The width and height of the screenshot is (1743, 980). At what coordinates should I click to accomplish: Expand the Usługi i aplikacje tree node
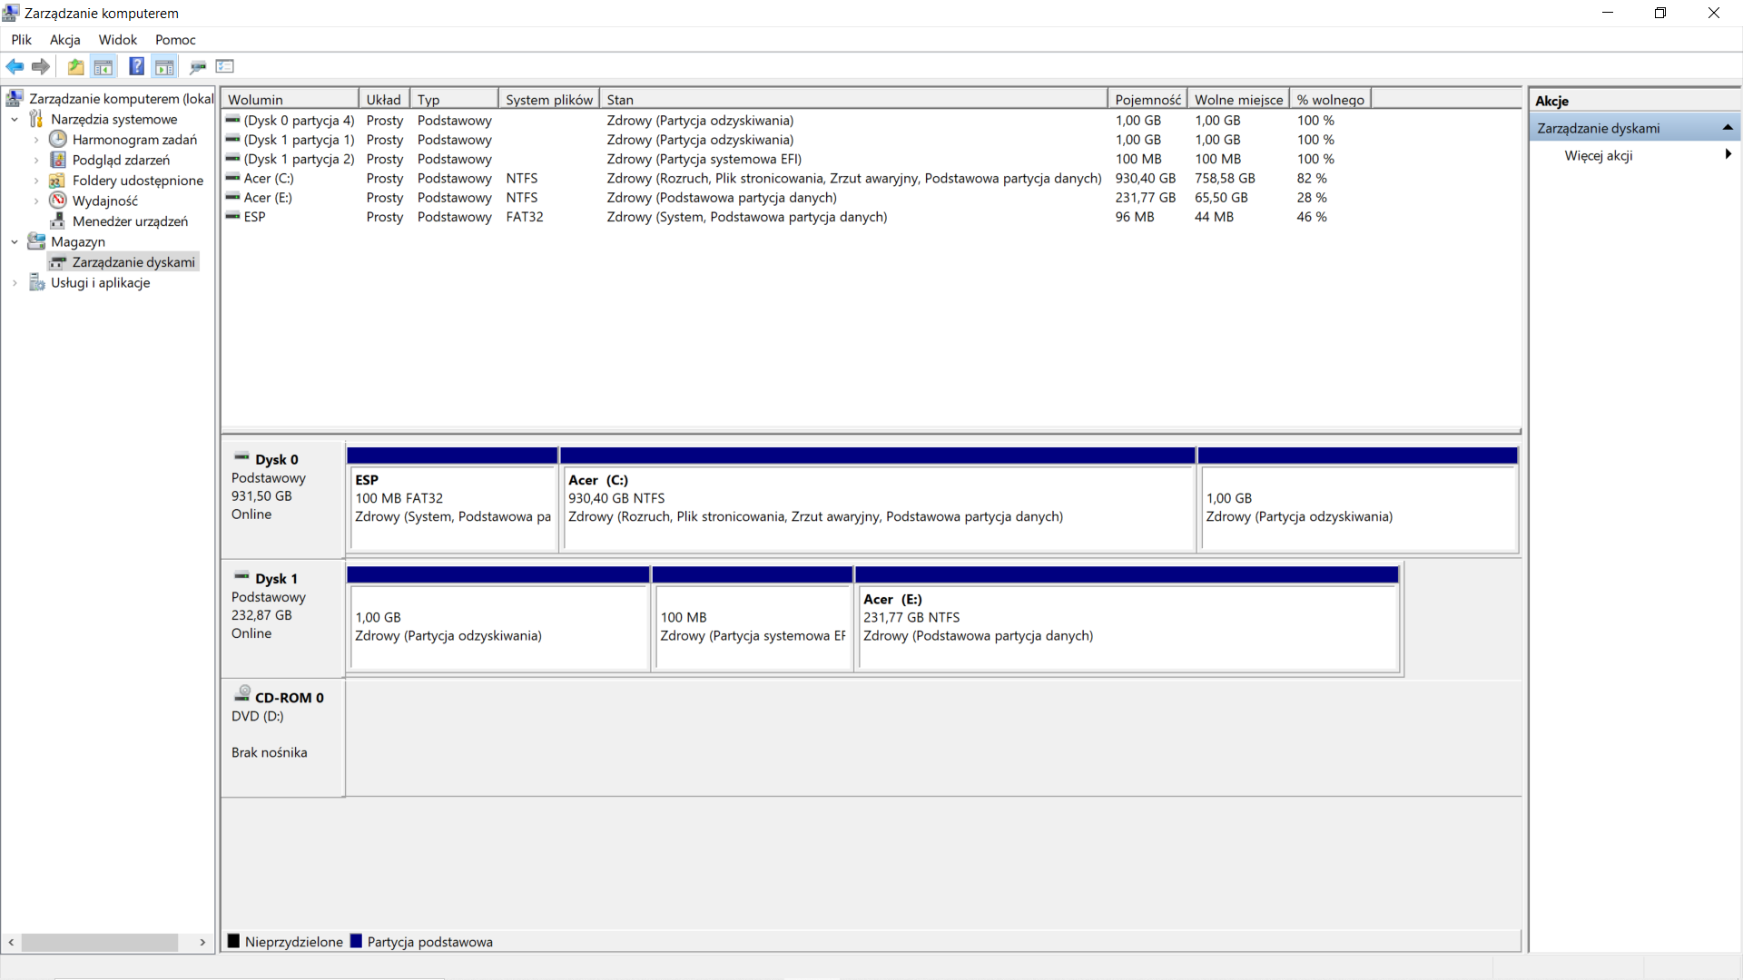click(14, 282)
